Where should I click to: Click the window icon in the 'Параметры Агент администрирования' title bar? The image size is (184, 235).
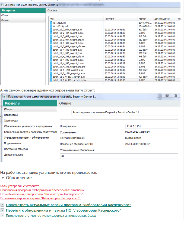(x=5, y=97)
